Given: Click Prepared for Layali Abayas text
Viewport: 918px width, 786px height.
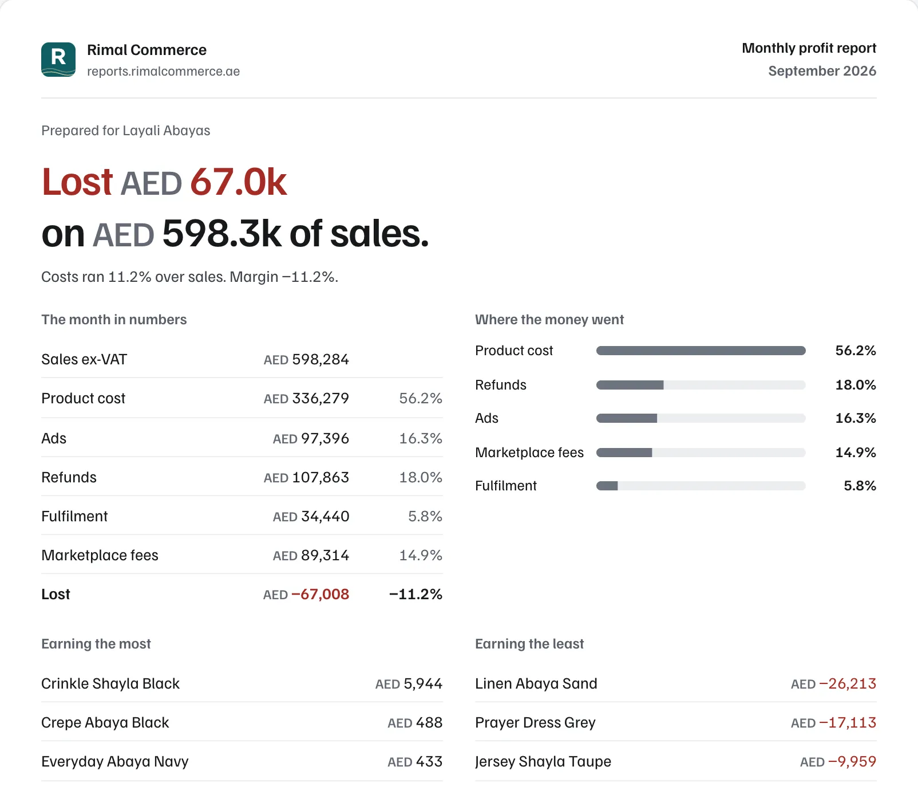Looking at the screenshot, I should (x=125, y=131).
